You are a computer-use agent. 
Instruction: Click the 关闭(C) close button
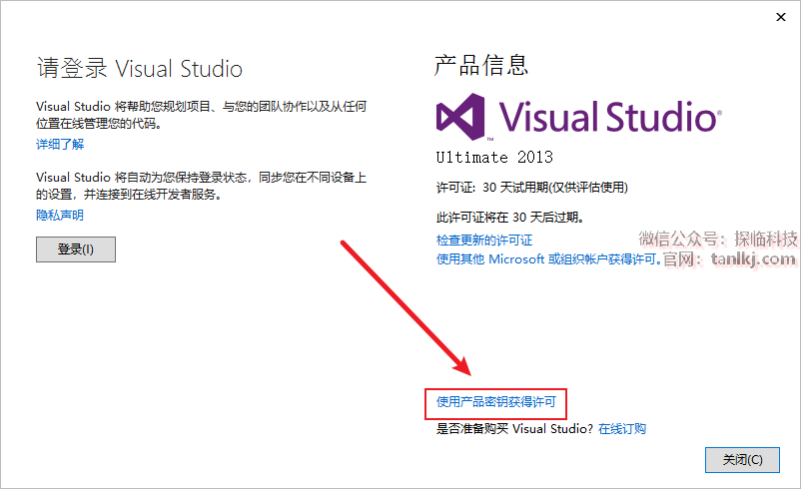(742, 460)
